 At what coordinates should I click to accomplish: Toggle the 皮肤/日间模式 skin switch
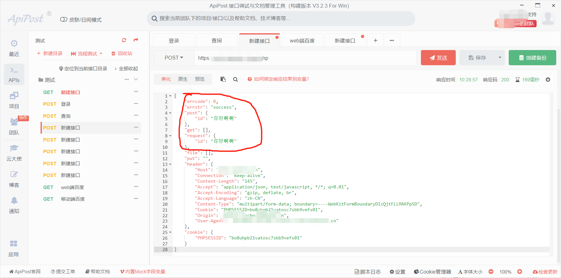[63, 19]
